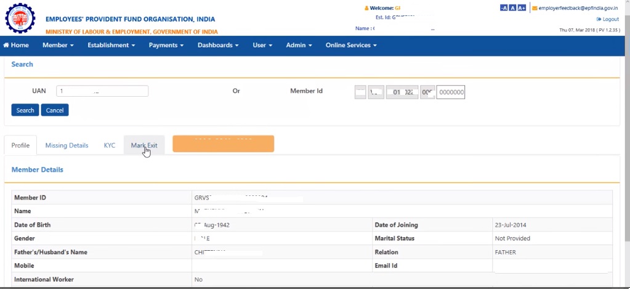630x289 pixels.
Task: Click the Search section heading
Action: click(22, 64)
